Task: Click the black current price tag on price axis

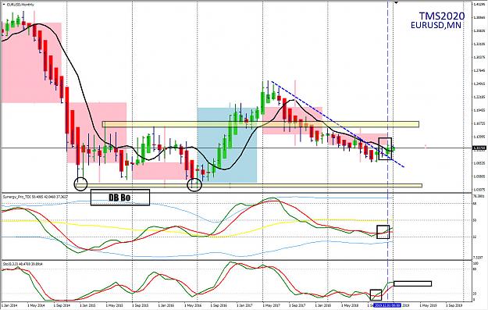Action: click(x=479, y=148)
